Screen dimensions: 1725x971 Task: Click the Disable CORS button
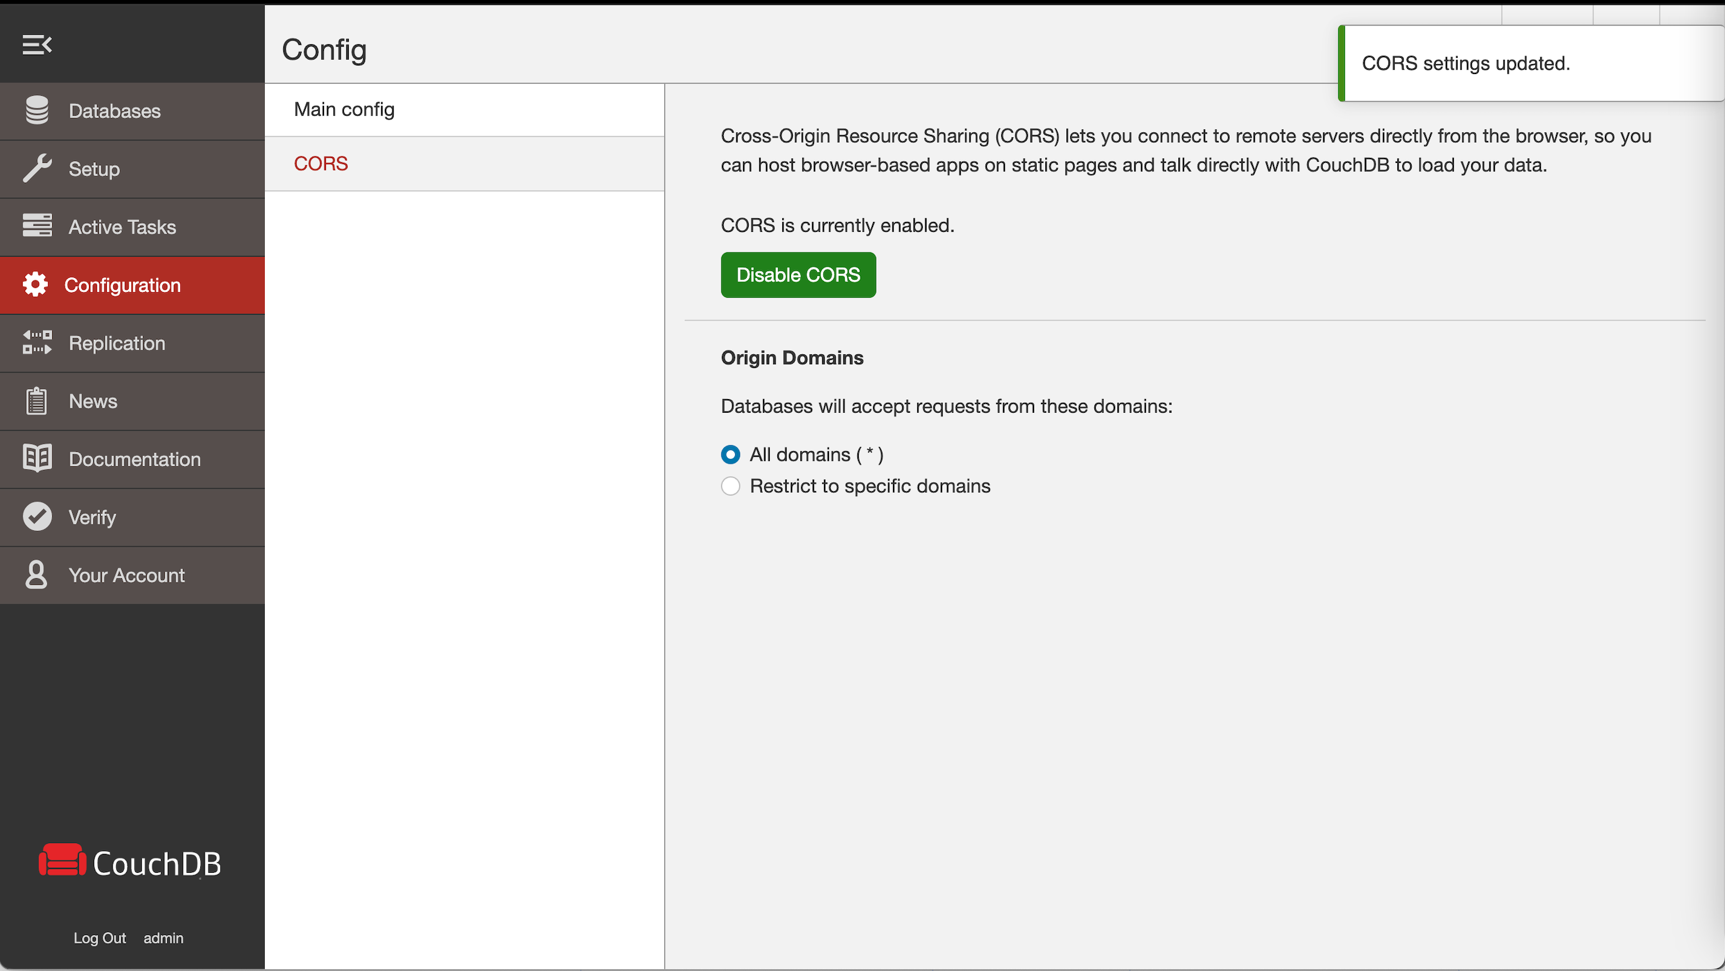point(798,275)
